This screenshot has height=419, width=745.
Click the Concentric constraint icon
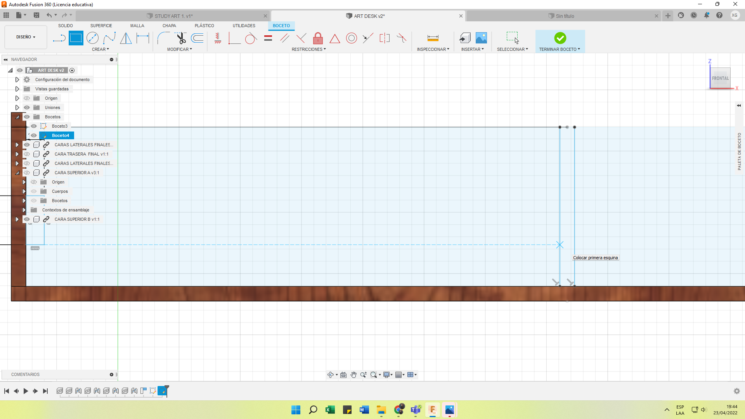point(351,38)
